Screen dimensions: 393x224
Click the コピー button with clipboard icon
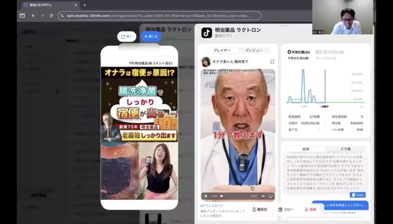click(286, 209)
